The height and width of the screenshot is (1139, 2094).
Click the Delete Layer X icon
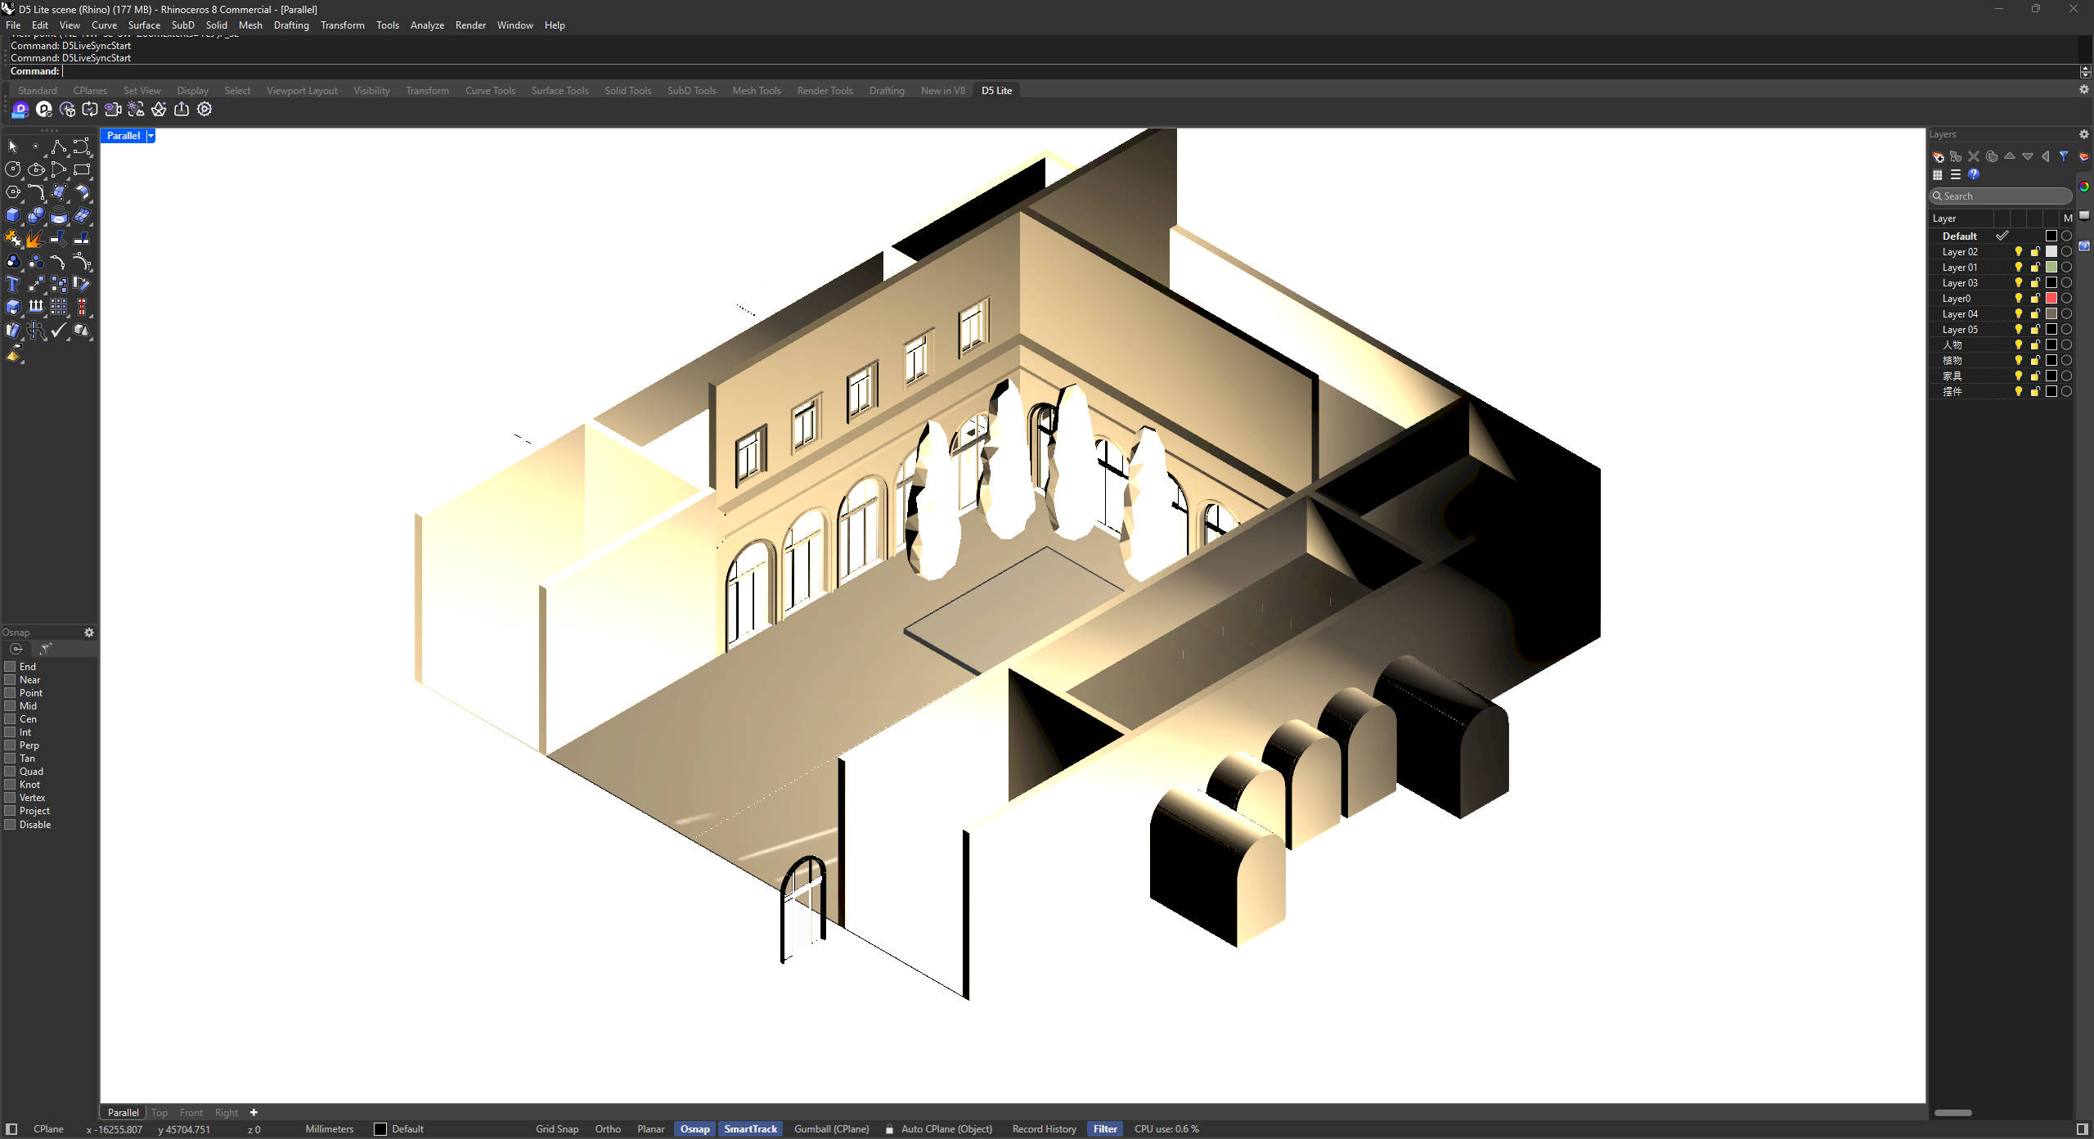[1974, 156]
